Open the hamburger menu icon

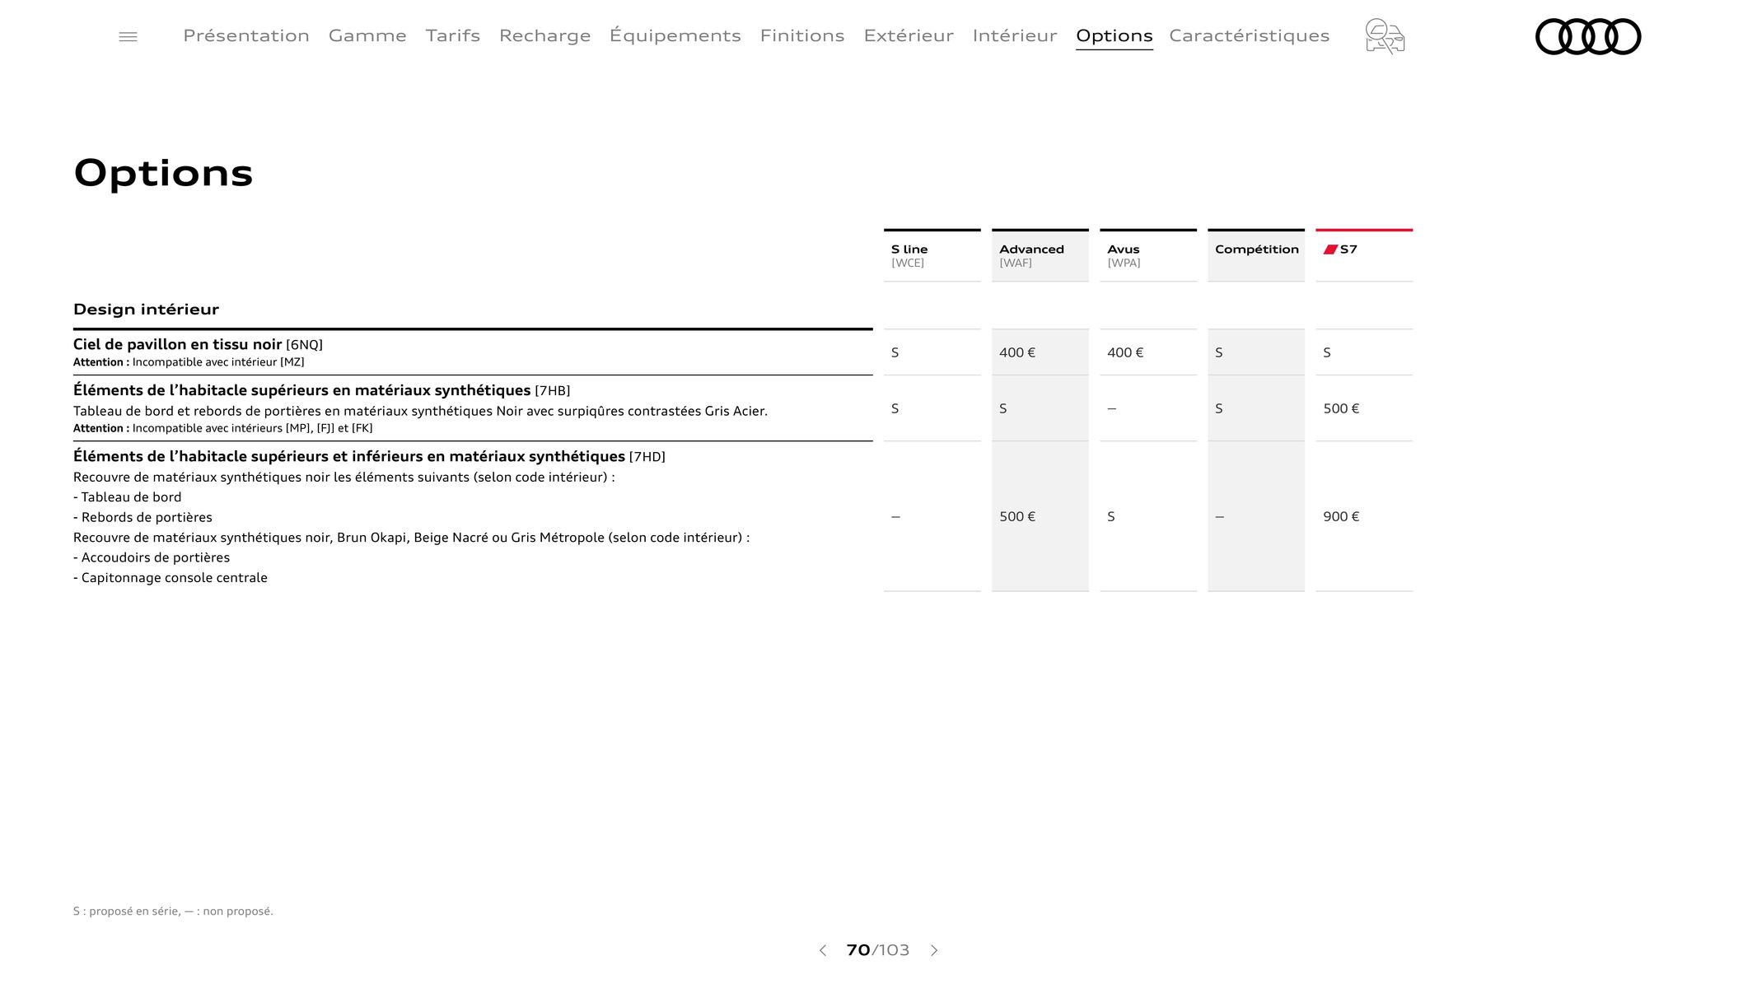click(x=128, y=37)
